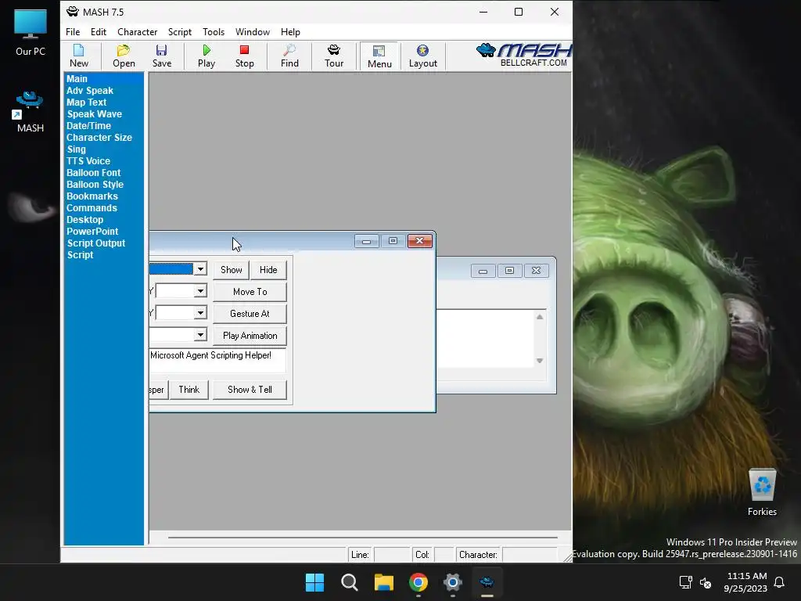
Task: Run the script with Play button
Action: click(207, 56)
